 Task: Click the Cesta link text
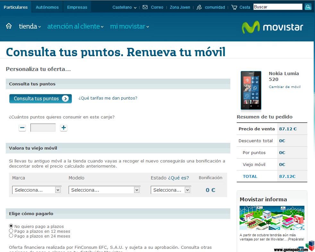[x=245, y=7]
